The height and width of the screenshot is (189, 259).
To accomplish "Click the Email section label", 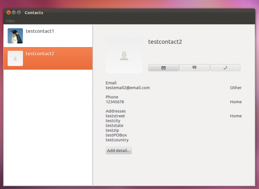I will pos(111,83).
